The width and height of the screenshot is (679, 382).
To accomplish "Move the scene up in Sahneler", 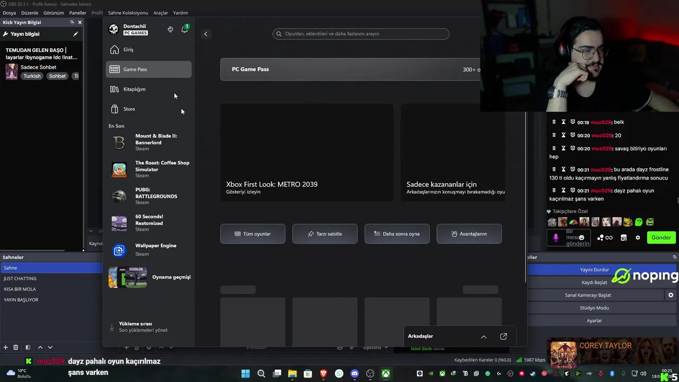I will pos(40,348).
